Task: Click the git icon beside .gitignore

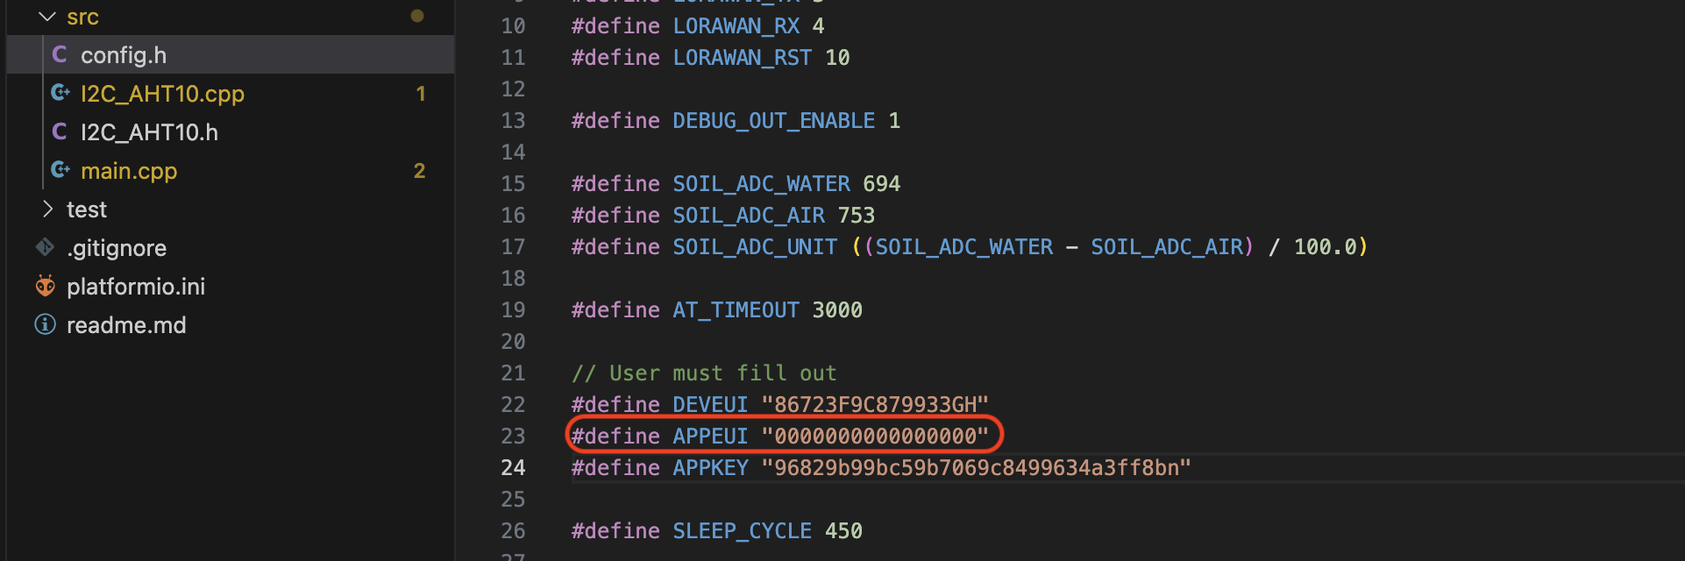Action: coord(45,248)
